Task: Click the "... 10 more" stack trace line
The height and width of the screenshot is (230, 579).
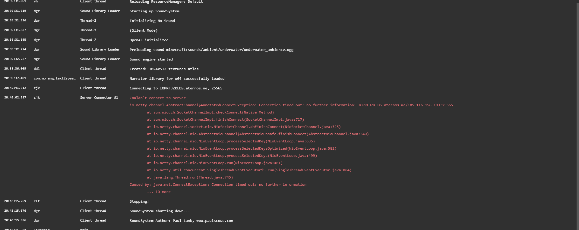Action: click(x=159, y=192)
